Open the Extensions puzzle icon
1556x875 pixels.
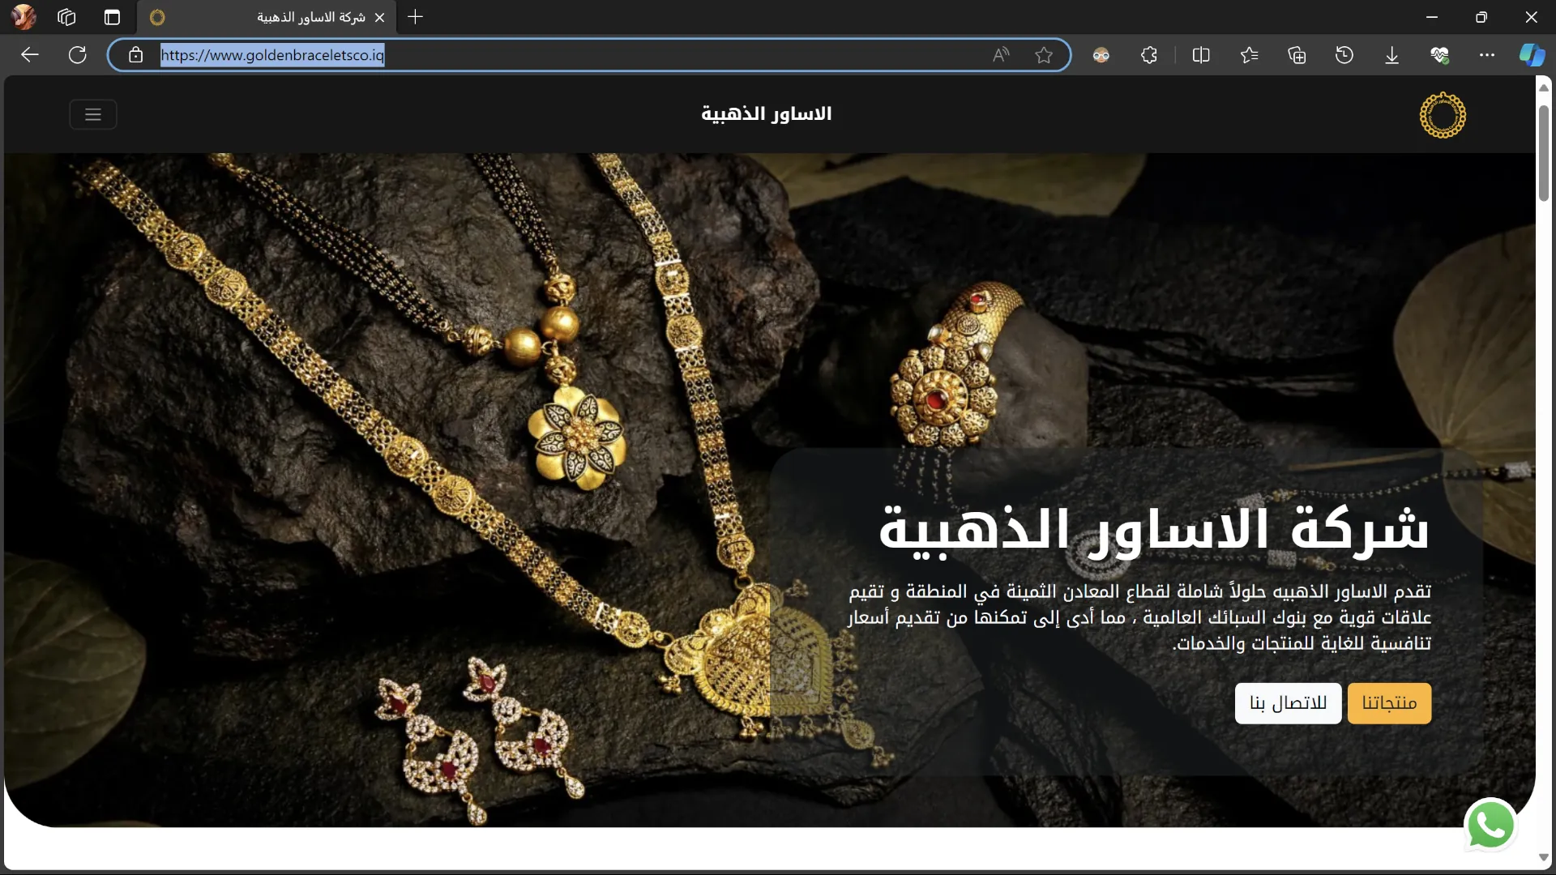(x=1148, y=55)
